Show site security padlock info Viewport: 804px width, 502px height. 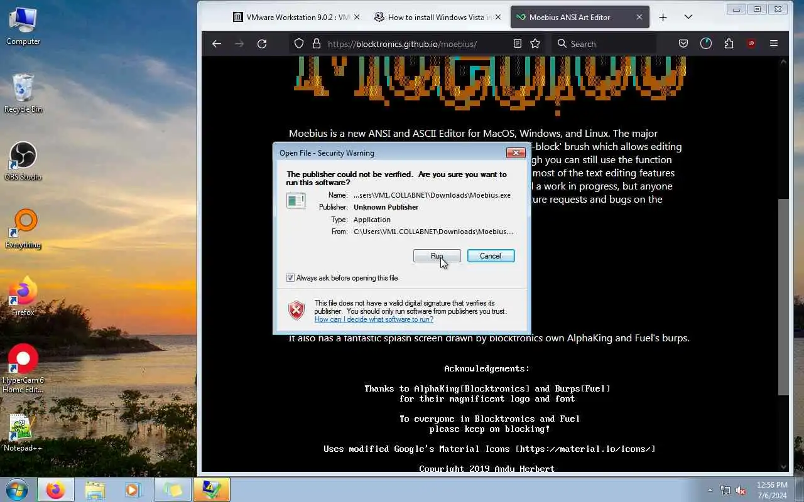317,44
